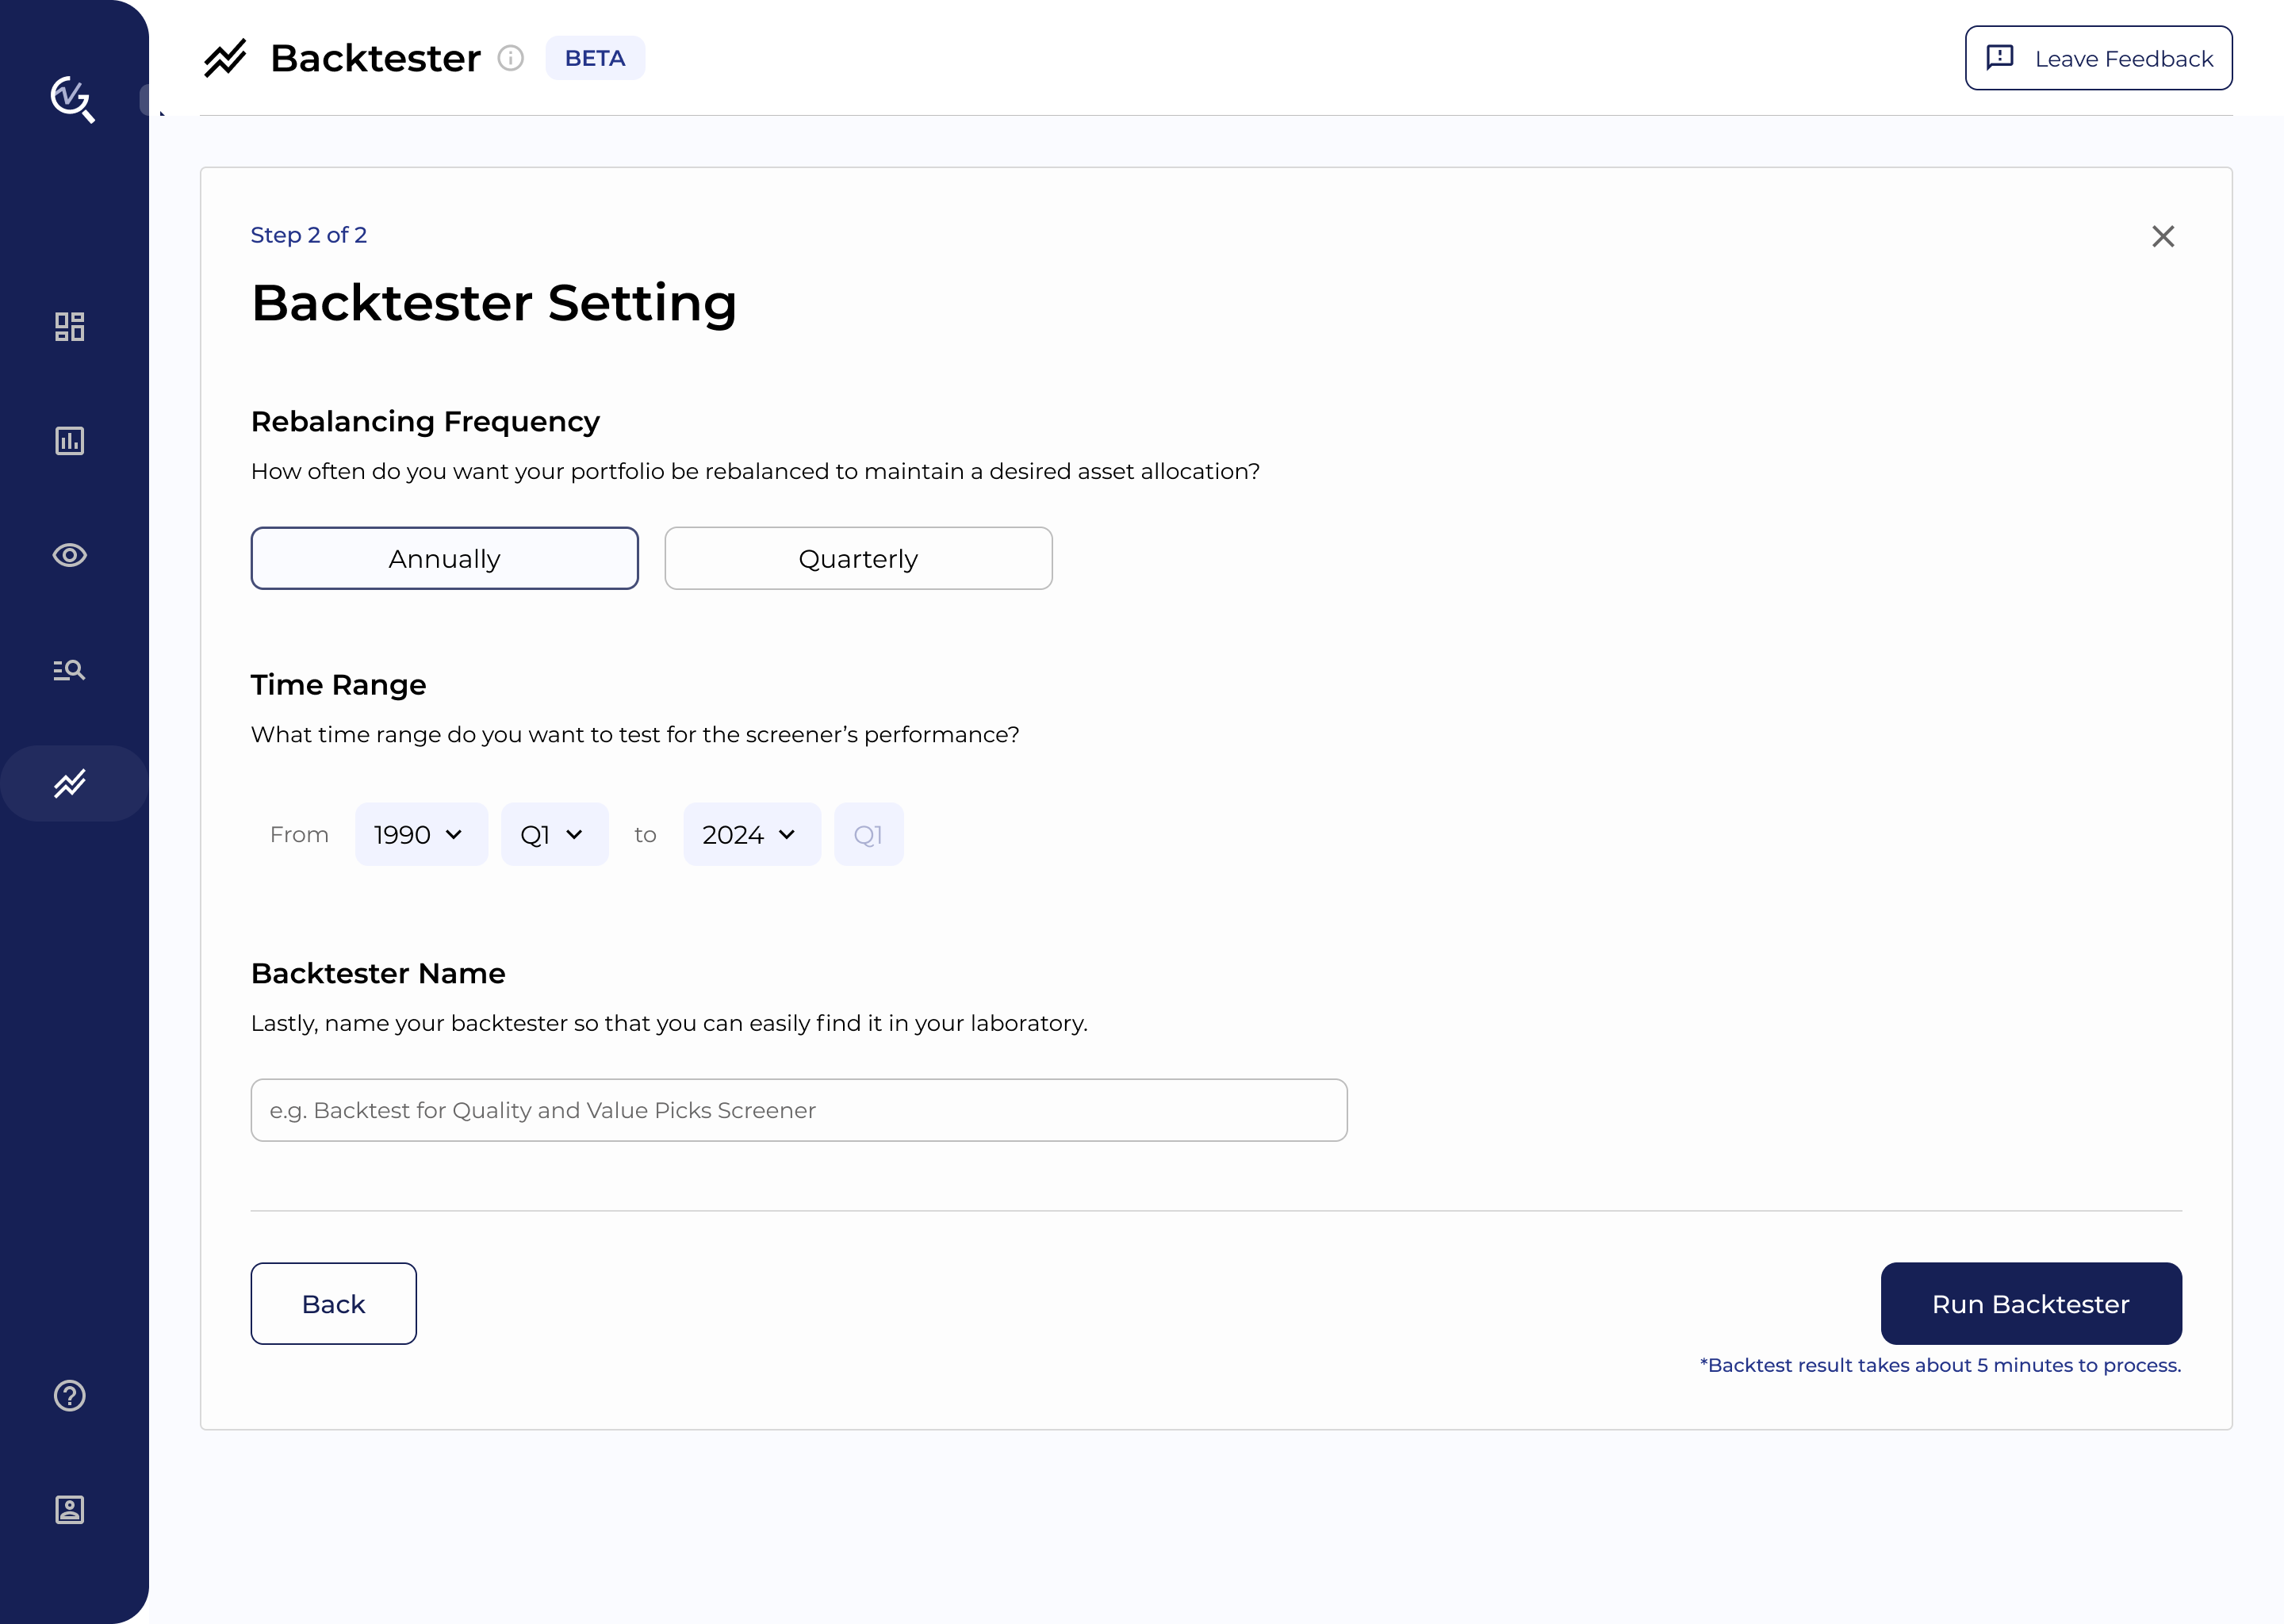
Task: Click the Backtester Name input field
Action: tap(798, 1110)
